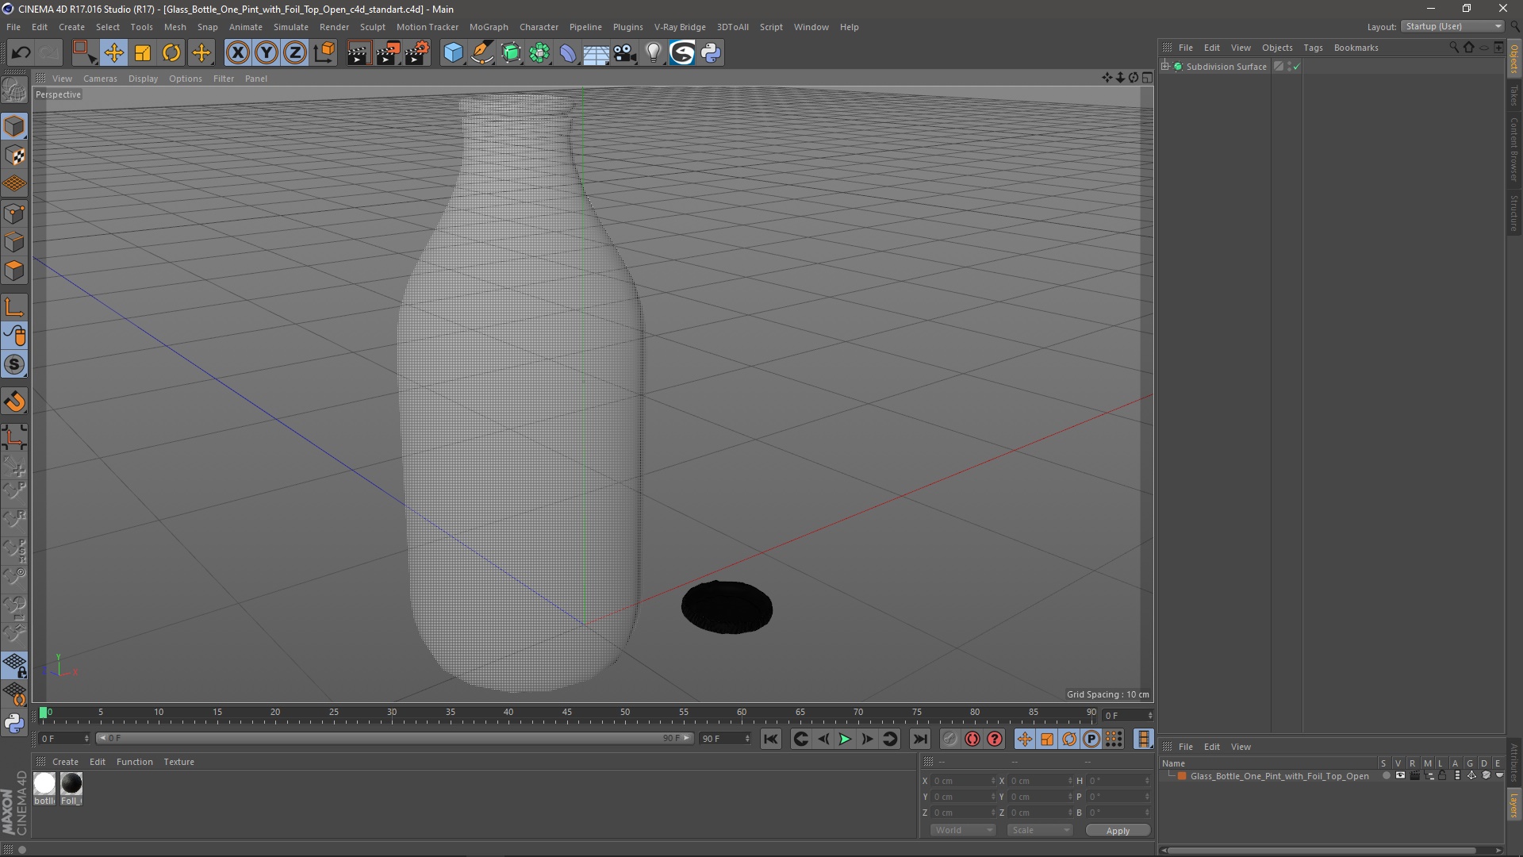Open the V-Ray Bridge menu
1523x857 pixels.
click(680, 27)
